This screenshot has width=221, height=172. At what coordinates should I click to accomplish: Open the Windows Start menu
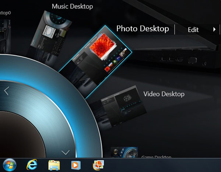[10, 165]
